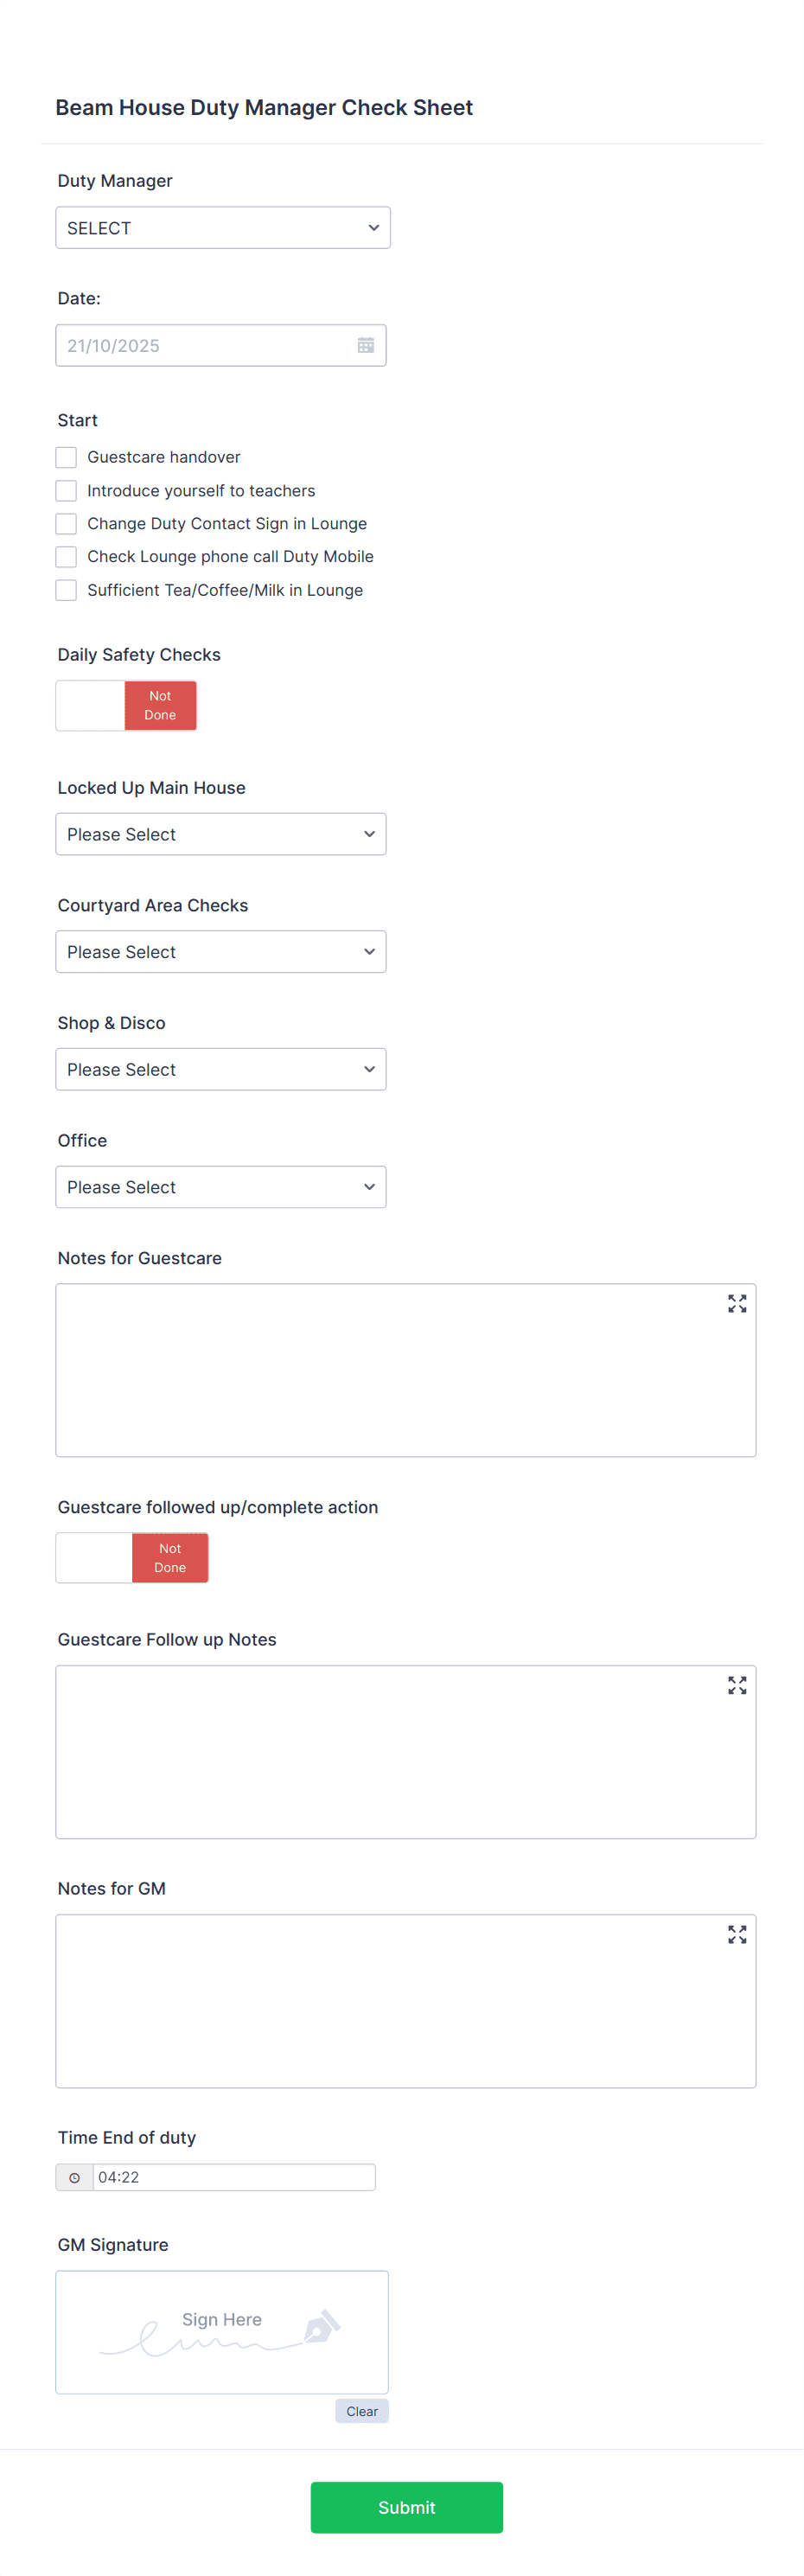This screenshot has height=2576, width=804.
Task: Open the calendar icon beside the date field
Action: pos(366,345)
